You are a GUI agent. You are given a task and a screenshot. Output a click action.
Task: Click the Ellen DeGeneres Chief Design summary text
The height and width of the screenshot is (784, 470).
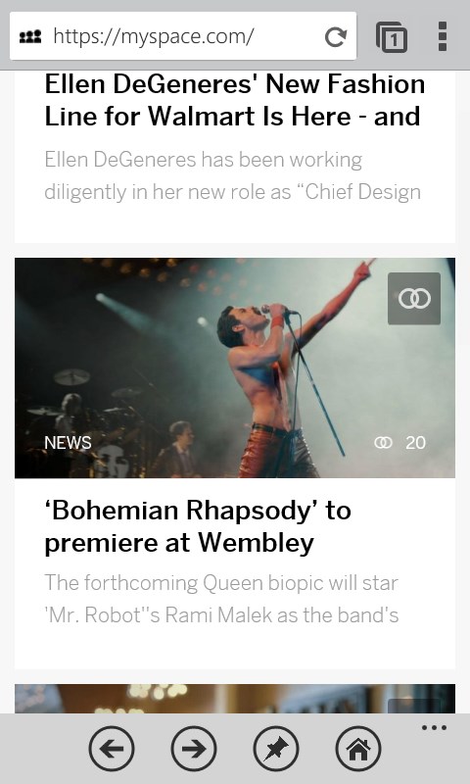233,175
